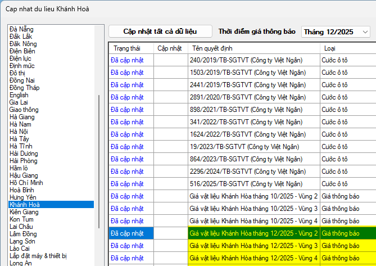Choose 'Hồ Chí Minh' from the left list
The width and height of the screenshot is (376, 266).
(x=26, y=183)
